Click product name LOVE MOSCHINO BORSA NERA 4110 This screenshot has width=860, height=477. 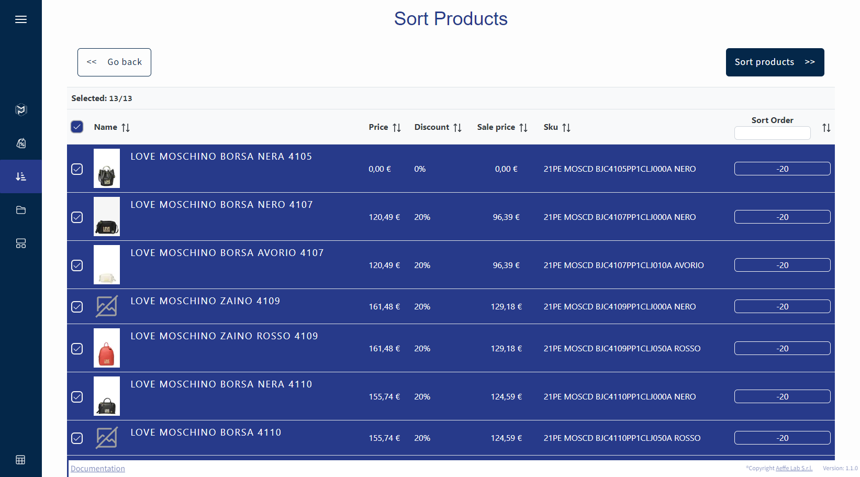[x=221, y=384]
